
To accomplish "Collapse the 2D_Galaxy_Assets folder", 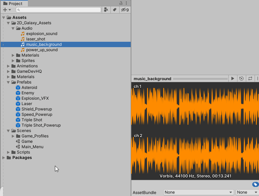I will pyautogui.click(x=8, y=23).
